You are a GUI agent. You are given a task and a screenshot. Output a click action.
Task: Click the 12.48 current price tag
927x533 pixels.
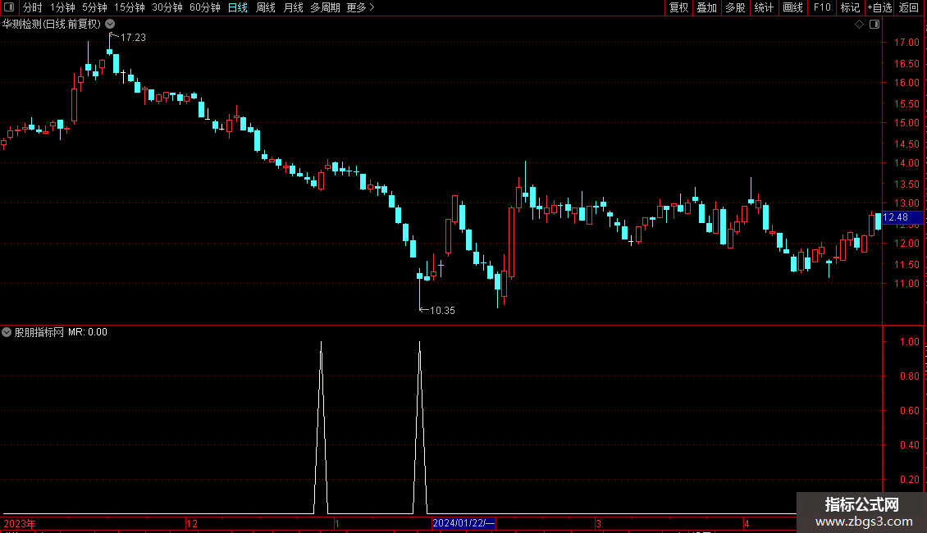pyautogui.click(x=902, y=217)
